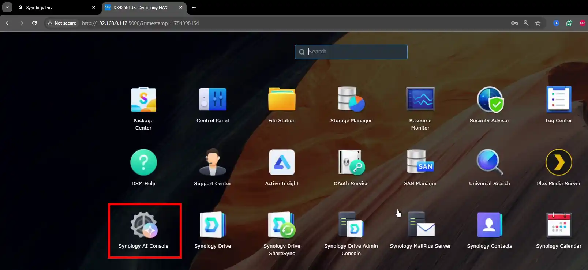Viewport: 588px width, 270px height.
Task: Expand the tab search dropdown arrow
Action: pos(7,7)
